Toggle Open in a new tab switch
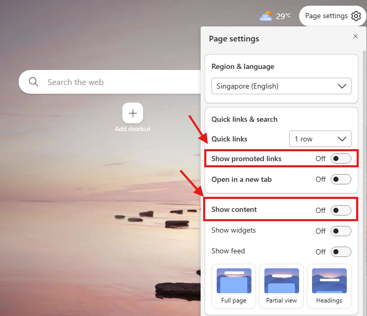The height and width of the screenshot is (316, 367). [x=341, y=179]
